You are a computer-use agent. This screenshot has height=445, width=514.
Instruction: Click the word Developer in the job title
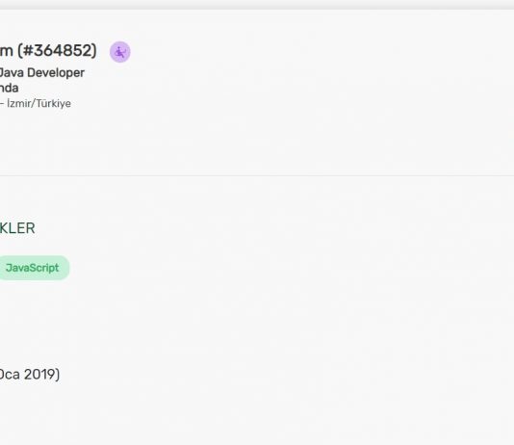(56, 73)
